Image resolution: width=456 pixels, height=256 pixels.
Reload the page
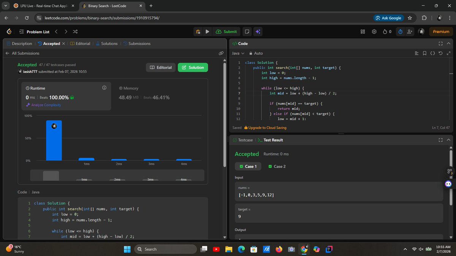(x=27, y=18)
